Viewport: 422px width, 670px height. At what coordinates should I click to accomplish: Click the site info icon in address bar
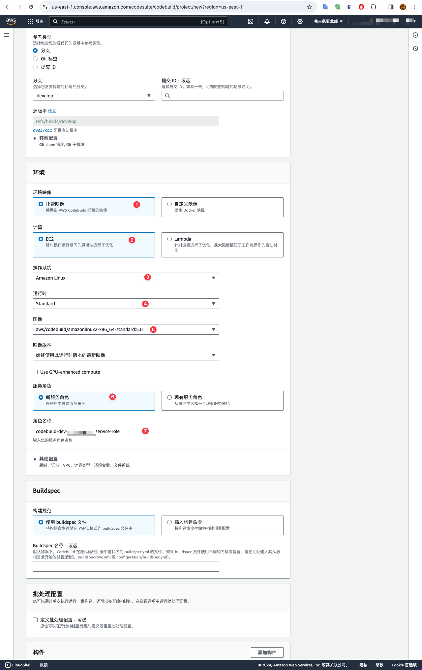45,7
